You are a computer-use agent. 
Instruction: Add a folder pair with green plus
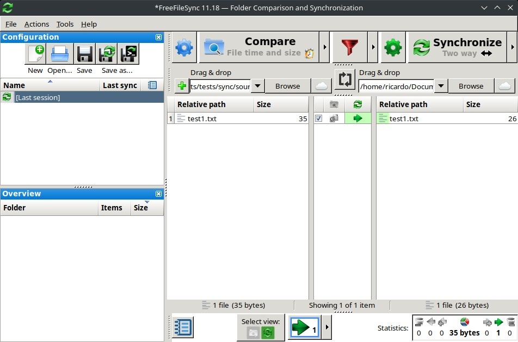[x=182, y=86]
